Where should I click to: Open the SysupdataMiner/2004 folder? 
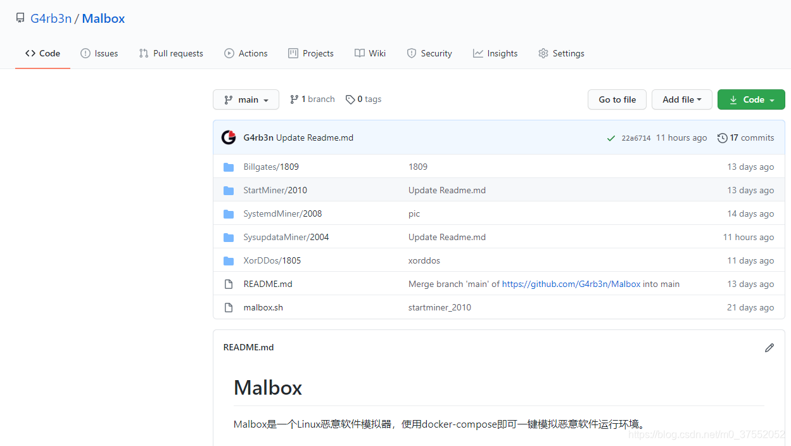click(x=286, y=237)
